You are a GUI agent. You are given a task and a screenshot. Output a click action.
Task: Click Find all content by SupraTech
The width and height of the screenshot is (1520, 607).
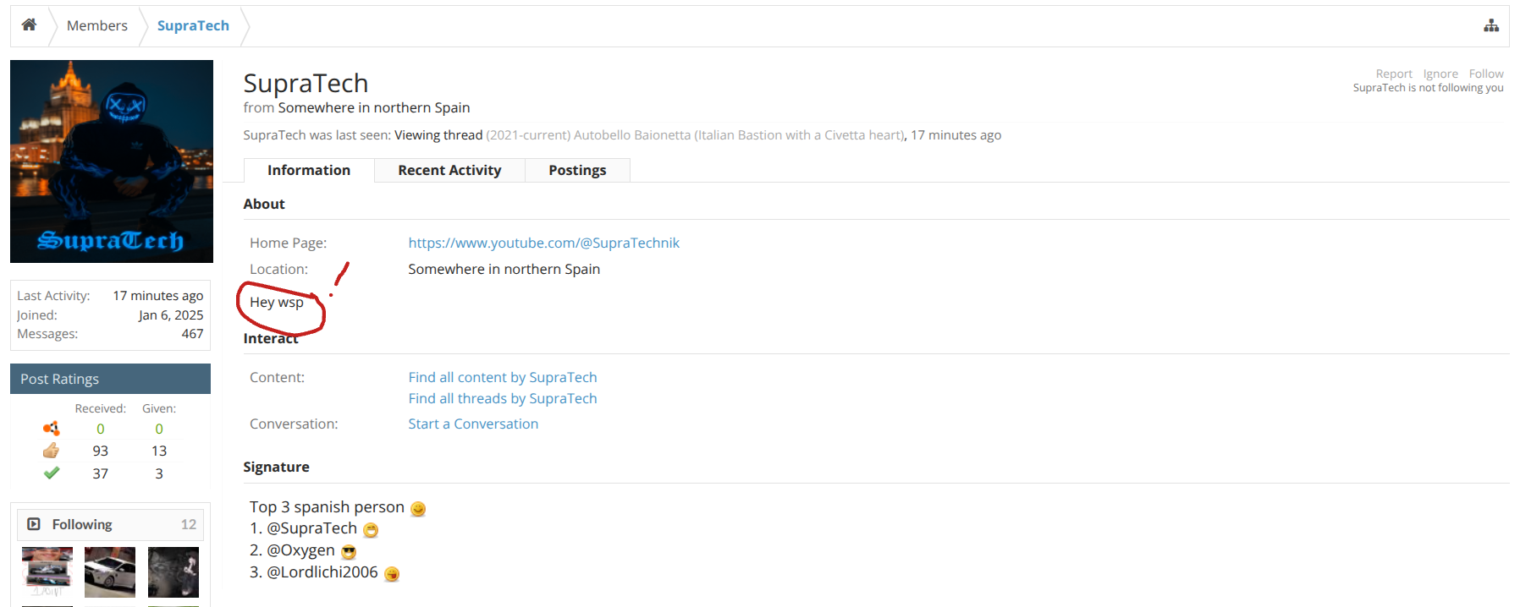[x=503, y=377]
